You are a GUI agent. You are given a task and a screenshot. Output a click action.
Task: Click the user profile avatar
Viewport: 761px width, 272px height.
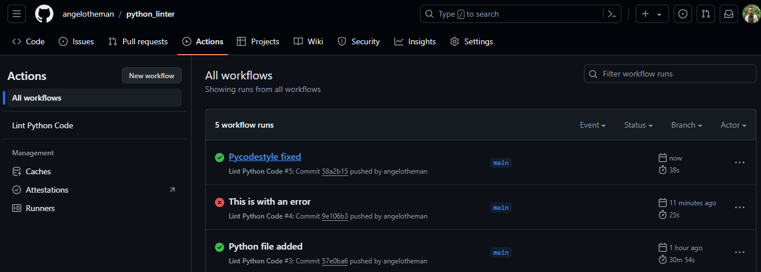point(751,14)
